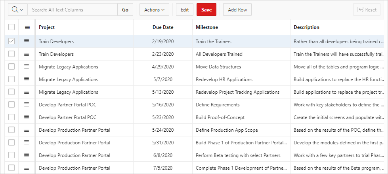Select the Redevelop Project Tracking Applications cell
The height and width of the screenshot is (174, 388).
241,92
